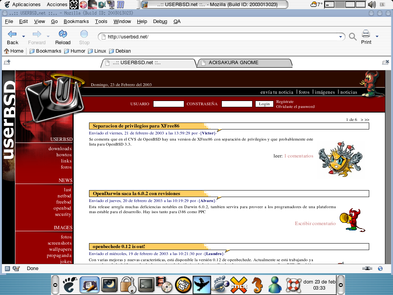Click the Back arrow icon
The image size is (393, 295).
[12, 34]
